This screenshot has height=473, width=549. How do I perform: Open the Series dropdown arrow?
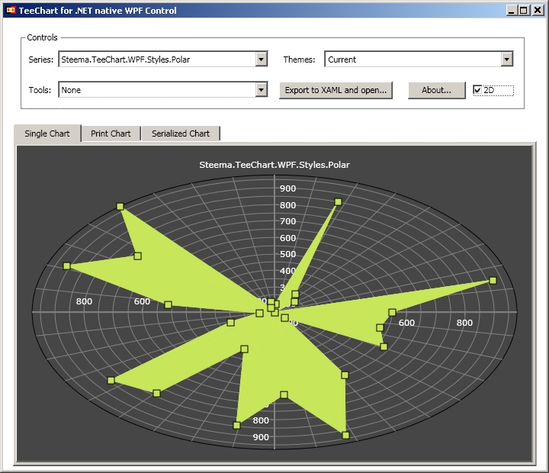(262, 60)
